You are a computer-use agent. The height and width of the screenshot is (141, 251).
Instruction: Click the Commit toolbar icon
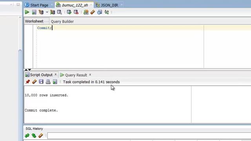69,12
